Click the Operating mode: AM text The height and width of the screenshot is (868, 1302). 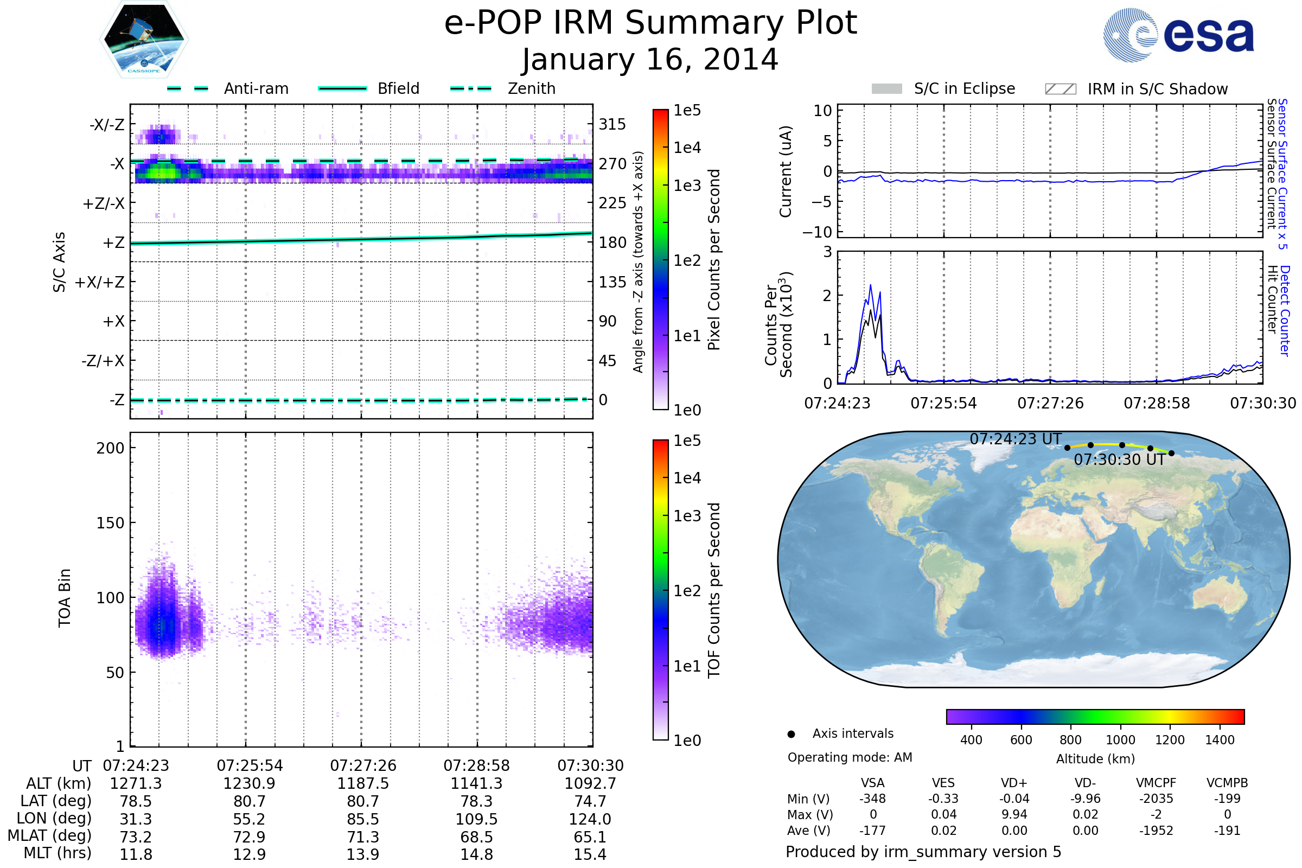click(850, 757)
